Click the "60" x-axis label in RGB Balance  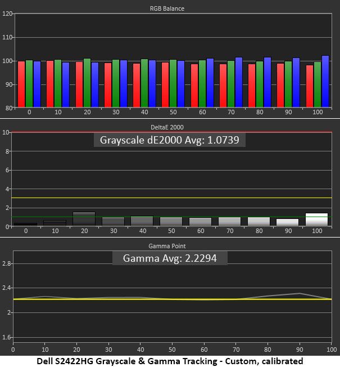coord(202,112)
